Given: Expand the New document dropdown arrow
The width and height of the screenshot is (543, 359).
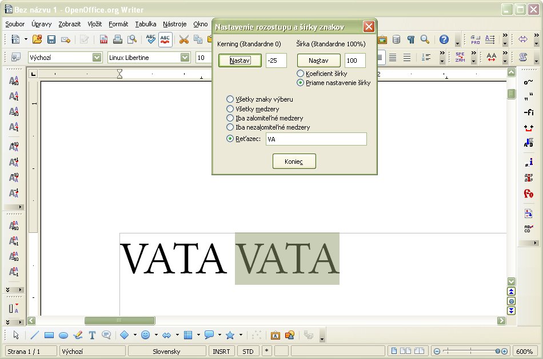Looking at the screenshot, I should [x=26, y=39].
